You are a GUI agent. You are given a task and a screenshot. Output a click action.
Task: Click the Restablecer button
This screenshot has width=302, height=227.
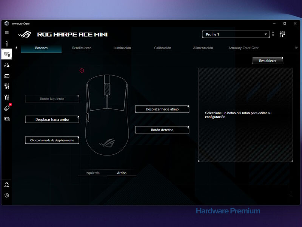click(268, 61)
